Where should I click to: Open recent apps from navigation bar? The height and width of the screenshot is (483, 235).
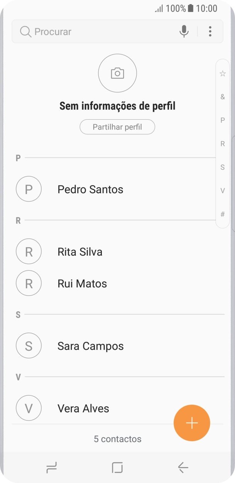click(x=51, y=468)
